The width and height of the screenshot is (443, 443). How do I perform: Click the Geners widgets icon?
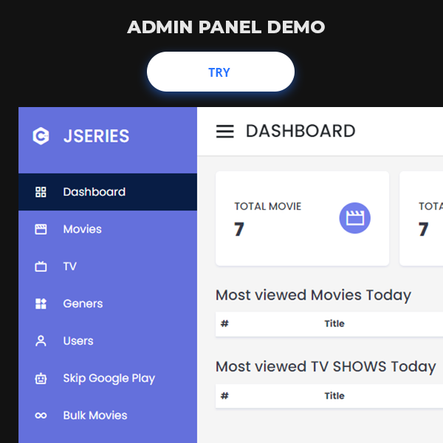(x=41, y=303)
